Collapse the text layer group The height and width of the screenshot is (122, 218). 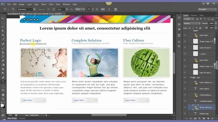(x=191, y=78)
